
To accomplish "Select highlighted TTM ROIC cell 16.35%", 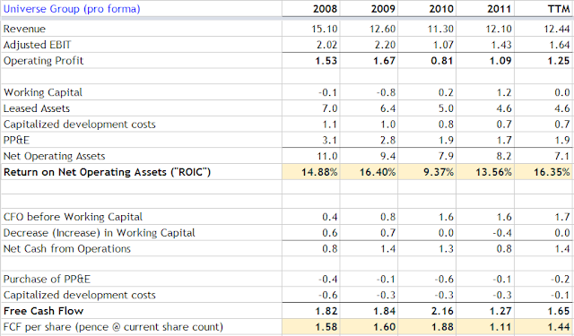I will tap(544, 172).
